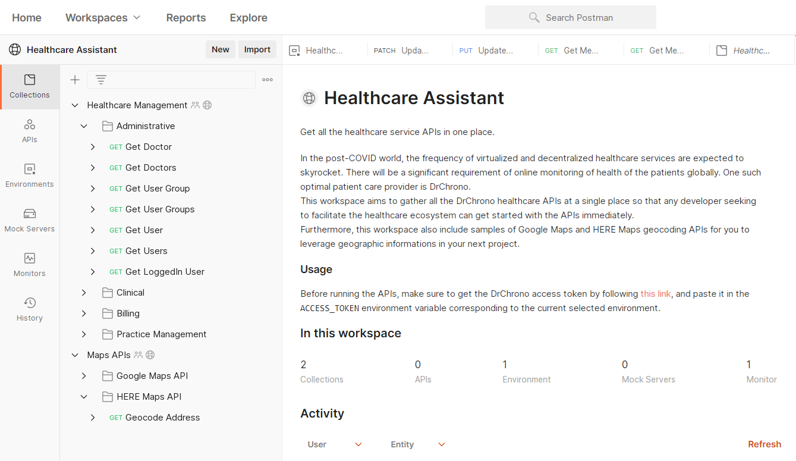Go to the Home menu
Viewport: 796px width, 461px height.
(27, 18)
